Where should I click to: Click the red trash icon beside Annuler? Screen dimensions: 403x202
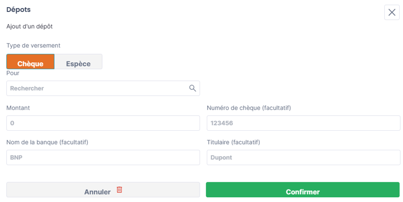(x=119, y=190)
